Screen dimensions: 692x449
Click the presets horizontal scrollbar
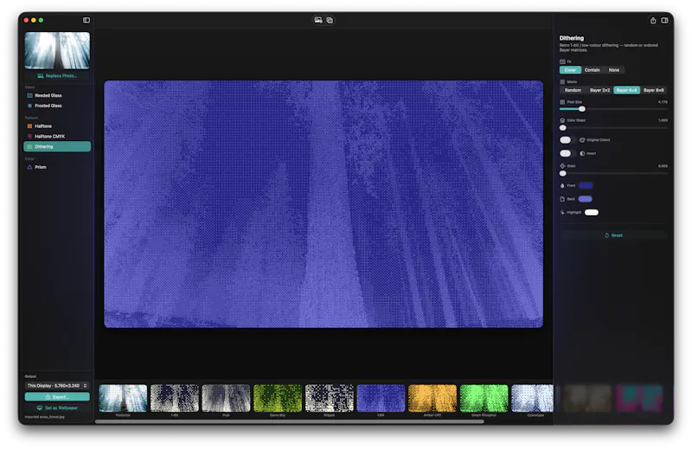(290, 421)
